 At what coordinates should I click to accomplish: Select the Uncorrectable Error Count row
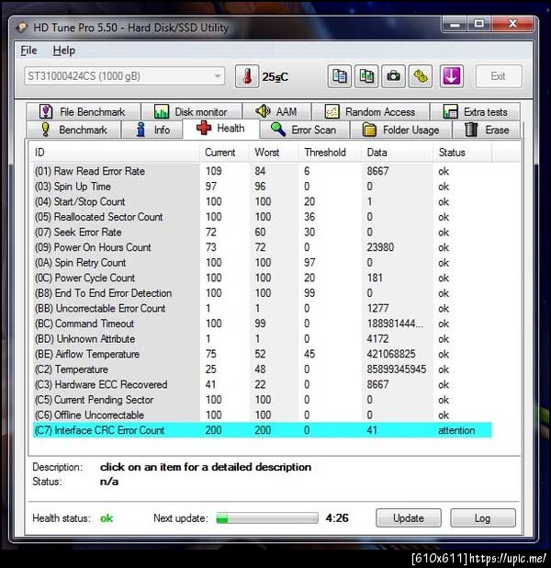click(x=262, y=308)
